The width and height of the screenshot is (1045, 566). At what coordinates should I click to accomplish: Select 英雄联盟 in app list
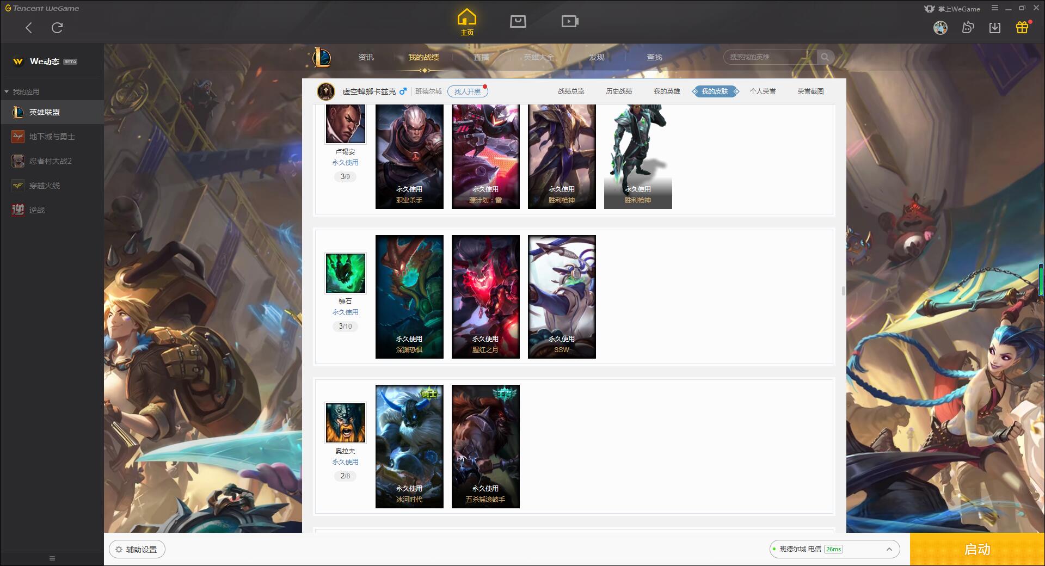click(52, 112)
